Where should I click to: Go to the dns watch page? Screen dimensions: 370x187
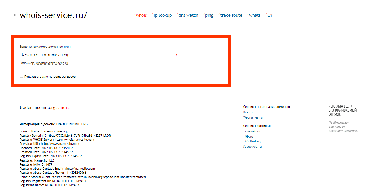[x=188, y=15]
